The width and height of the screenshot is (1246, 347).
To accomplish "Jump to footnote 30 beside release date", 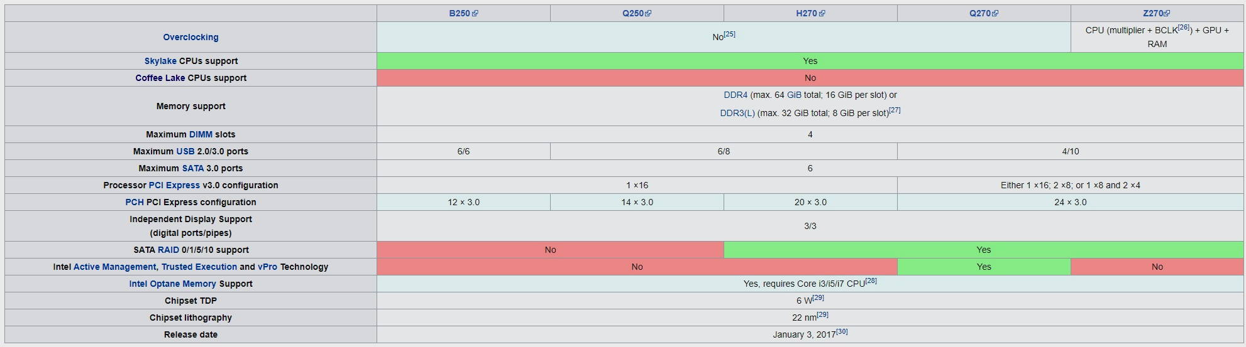I will (x=842, y=331).
